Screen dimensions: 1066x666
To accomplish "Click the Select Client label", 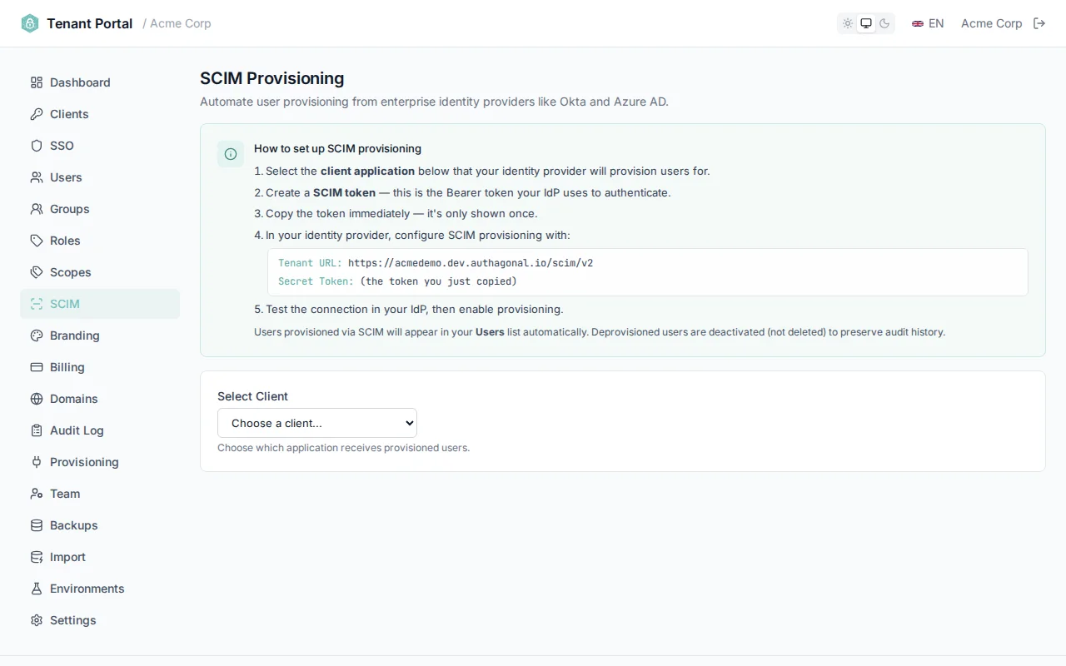I will click(x=252, y=396).
